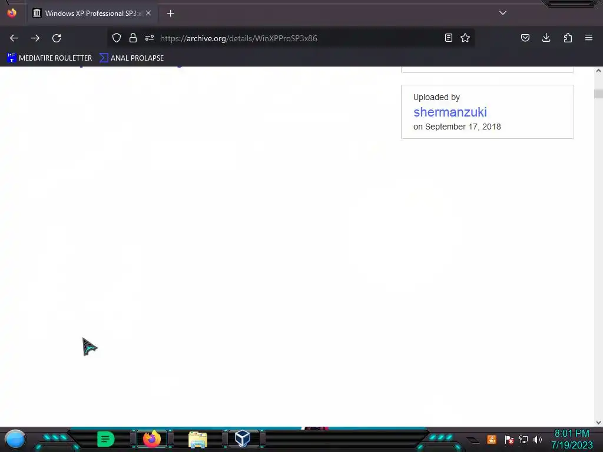
Task: Go back to the previous page
Action: click(x=14, y=38)
